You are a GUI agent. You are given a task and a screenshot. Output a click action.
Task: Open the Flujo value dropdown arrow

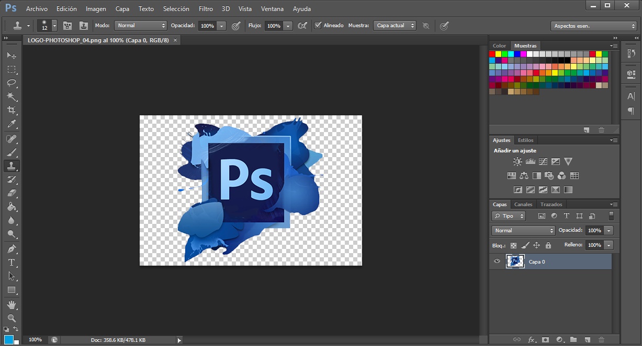tap(288, 26)
